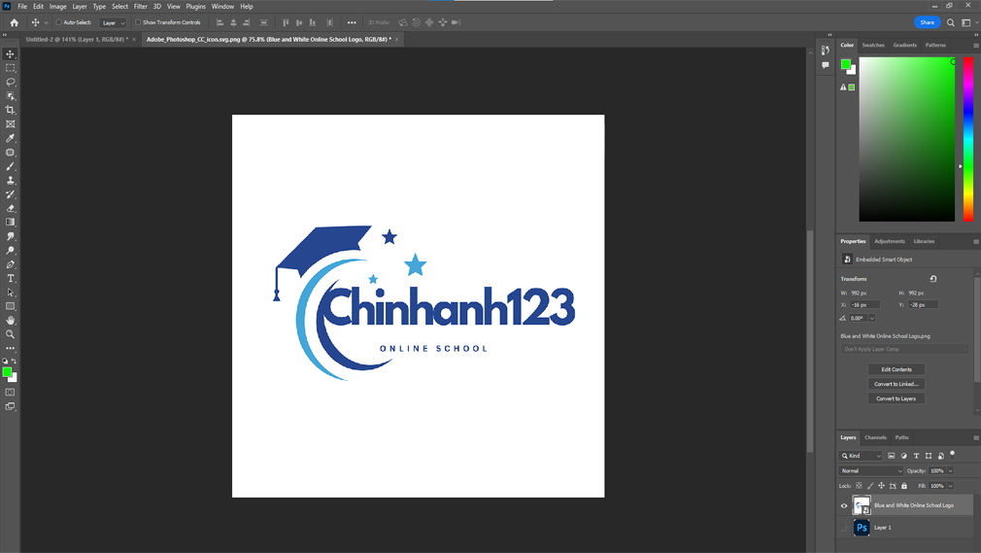Select the Pen tool

point(10,265)
